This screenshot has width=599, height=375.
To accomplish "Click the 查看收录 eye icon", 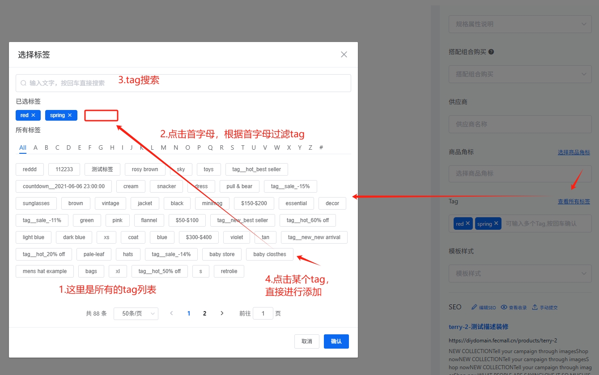I will coord(504,308).
